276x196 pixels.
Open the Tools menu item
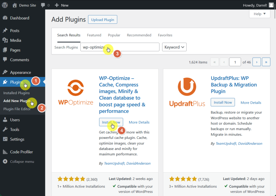click(x=23, y=129)
